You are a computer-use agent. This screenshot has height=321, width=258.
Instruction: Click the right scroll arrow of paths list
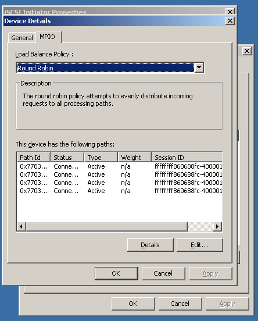217,227
